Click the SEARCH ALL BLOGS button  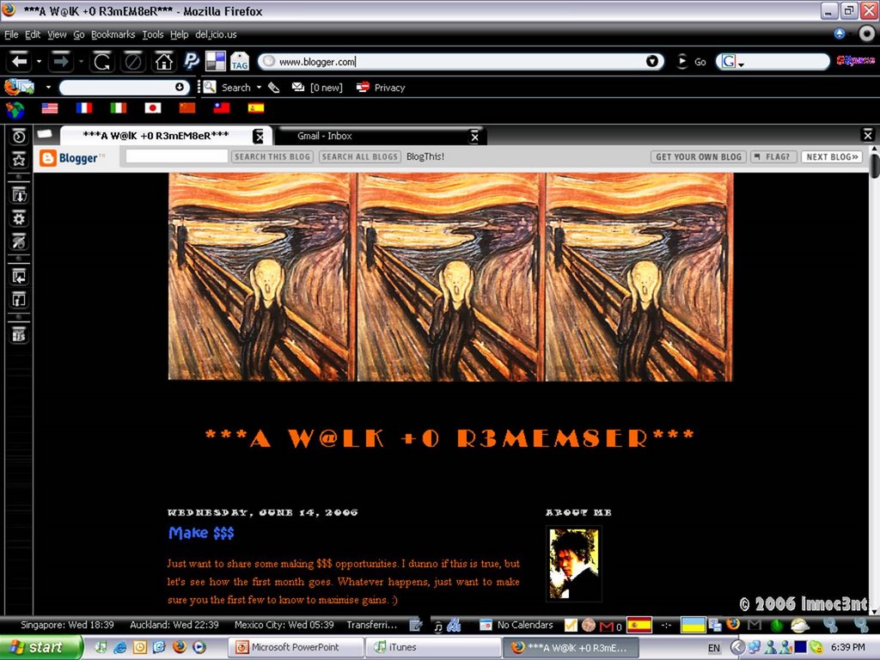[360, 156]
